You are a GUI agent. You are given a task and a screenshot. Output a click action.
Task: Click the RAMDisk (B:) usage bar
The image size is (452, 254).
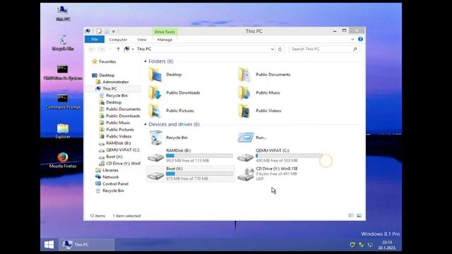tap(199, 155)
